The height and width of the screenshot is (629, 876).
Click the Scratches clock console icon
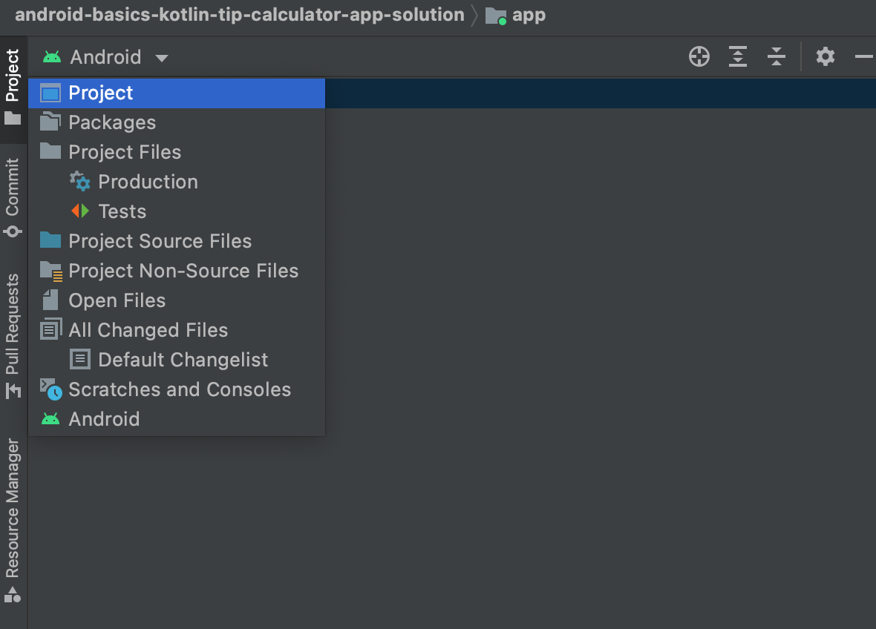pyautogui.click(x=50, y=389)
